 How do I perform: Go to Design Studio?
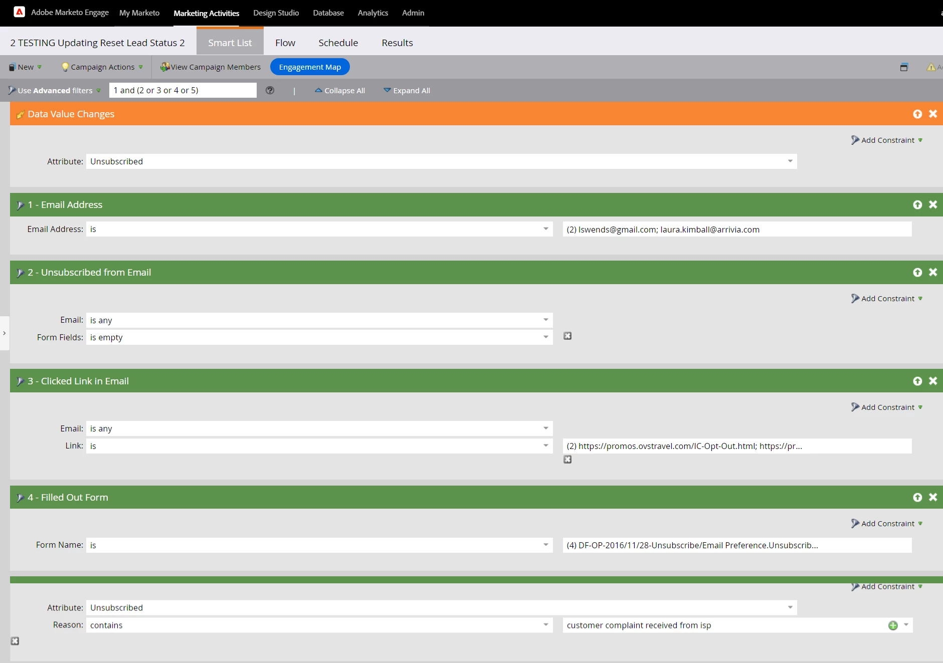click(x=276, y=13)
